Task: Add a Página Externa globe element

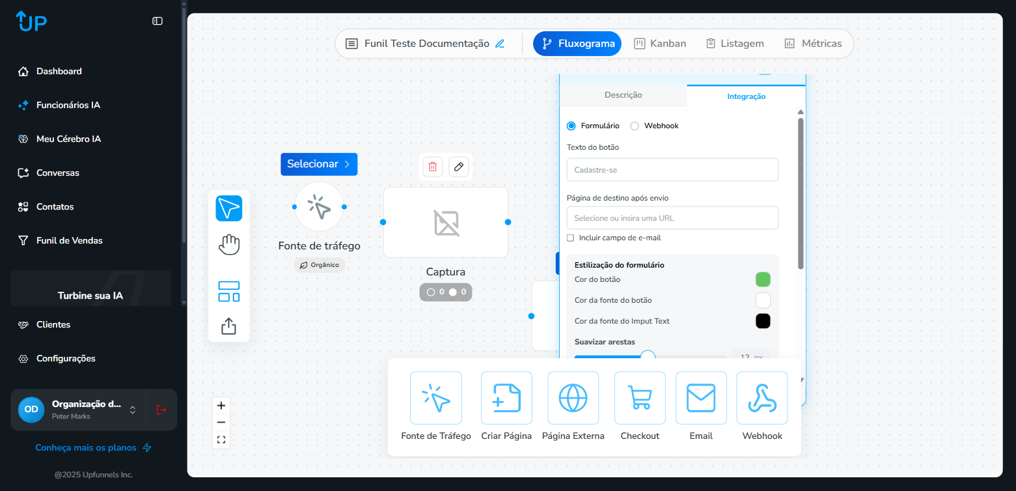Action: [x=573, y=398]
